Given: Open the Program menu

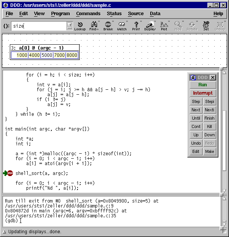Looking at the screenshot, I should point(61,14).
